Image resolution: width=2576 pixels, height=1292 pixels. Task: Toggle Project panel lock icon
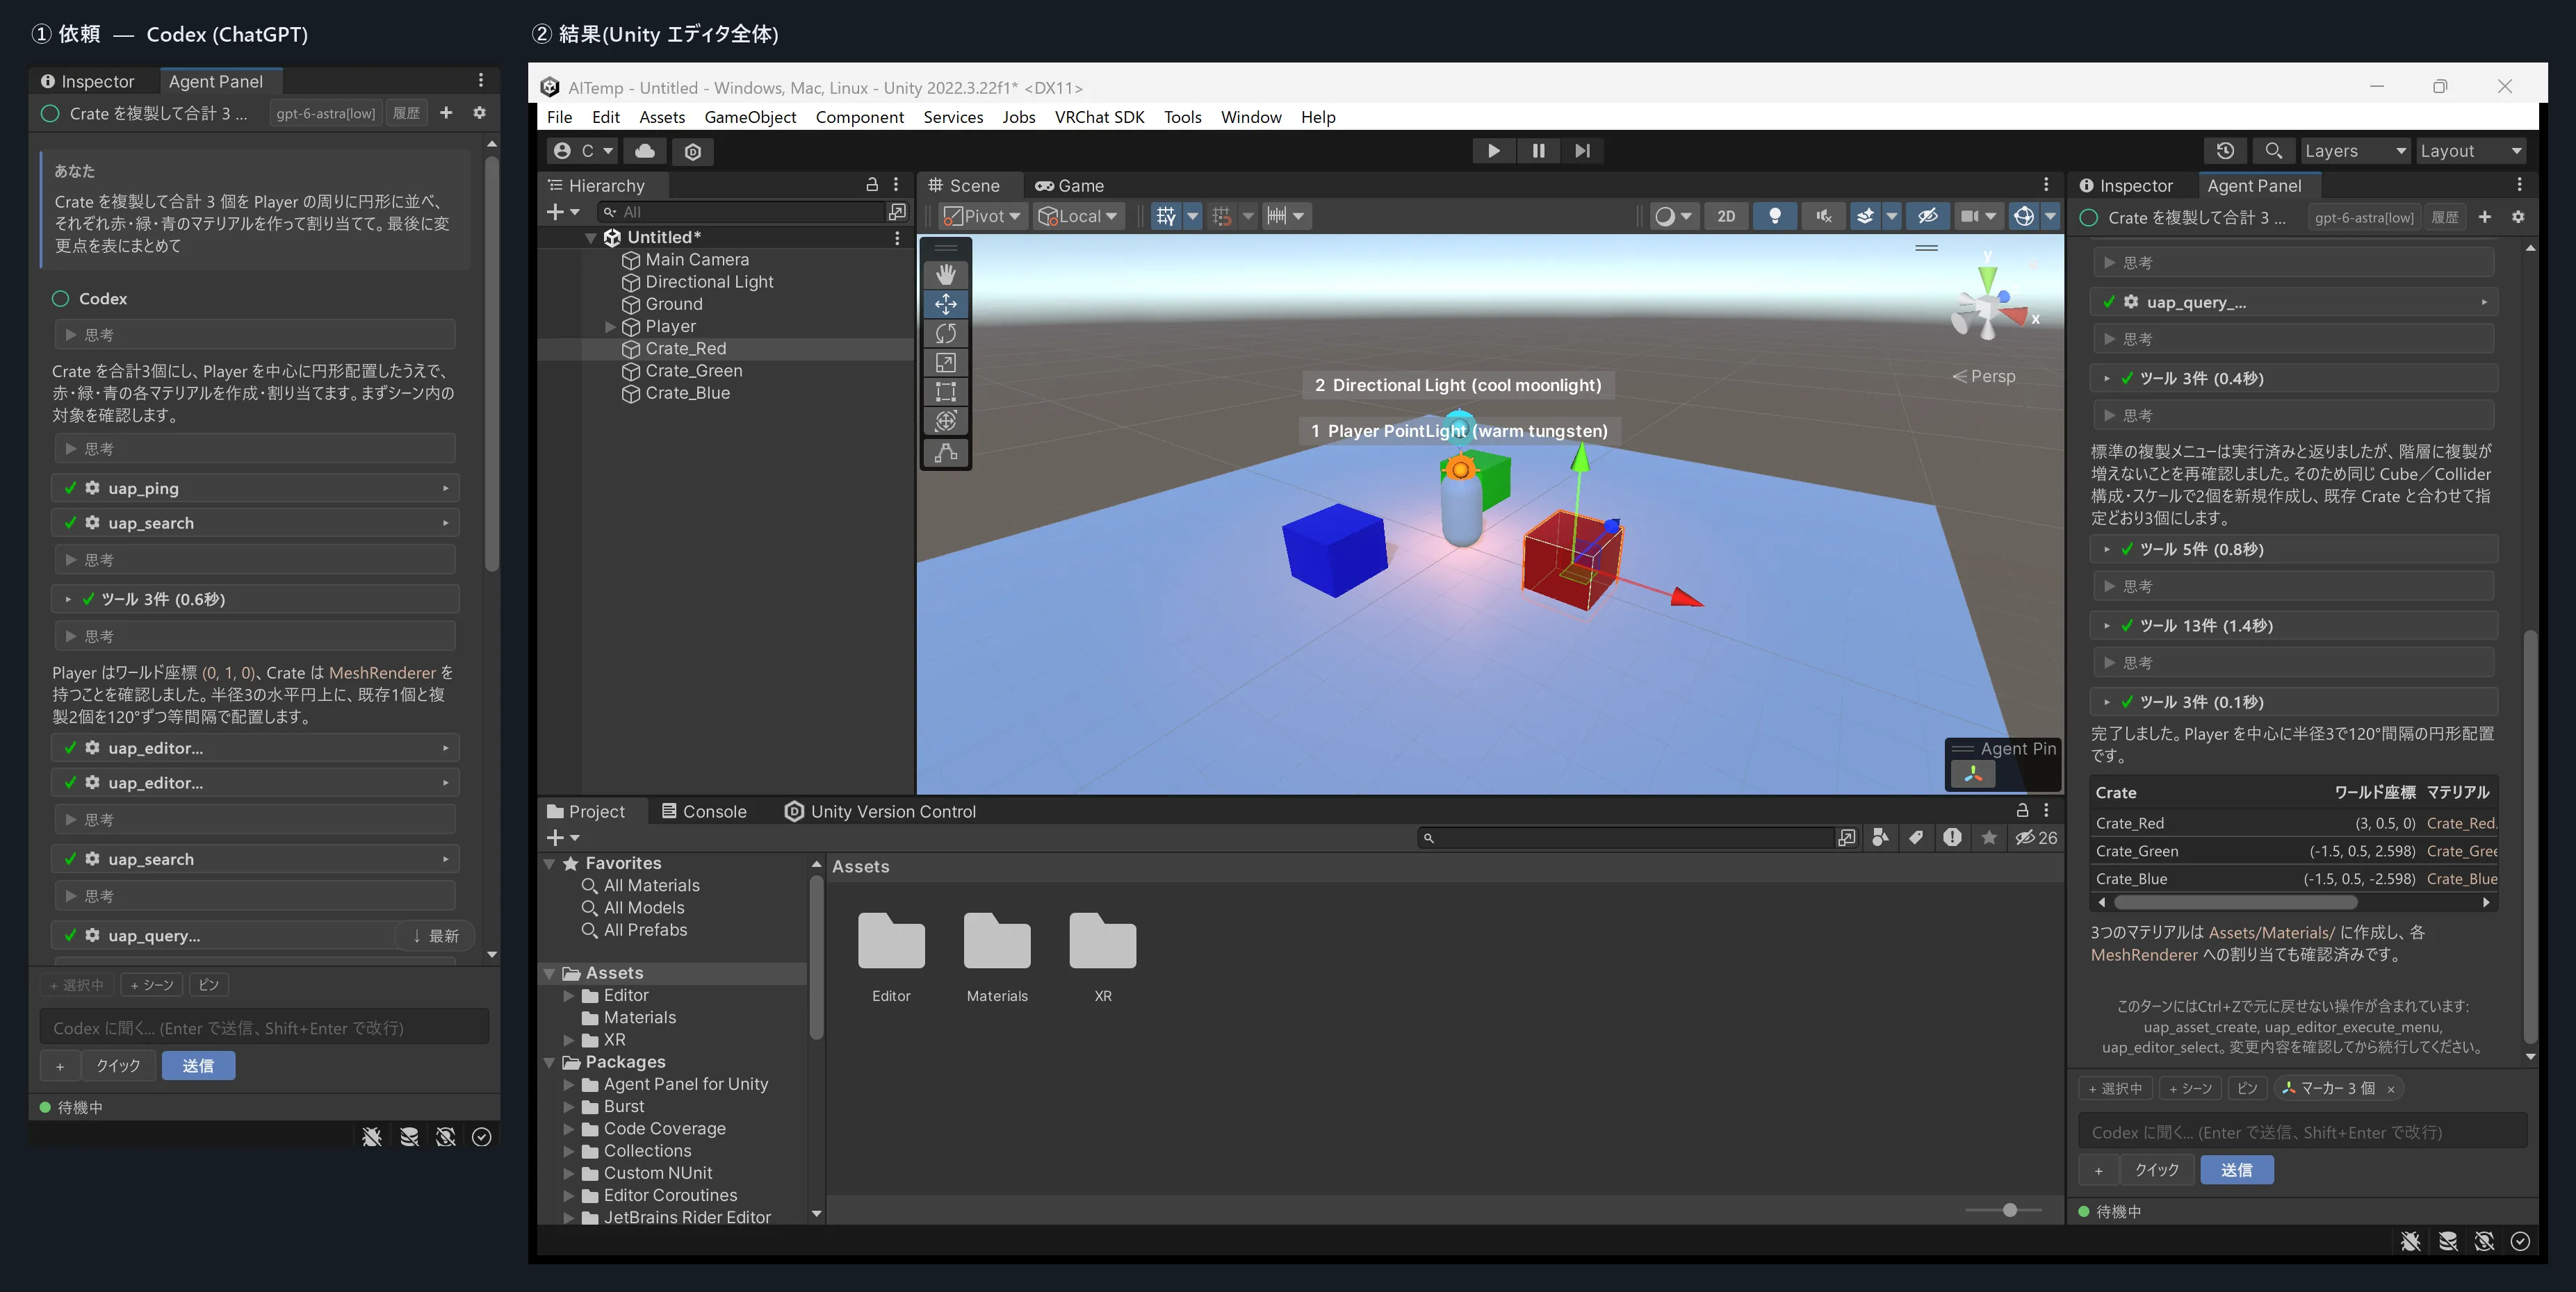point(2022,811)
